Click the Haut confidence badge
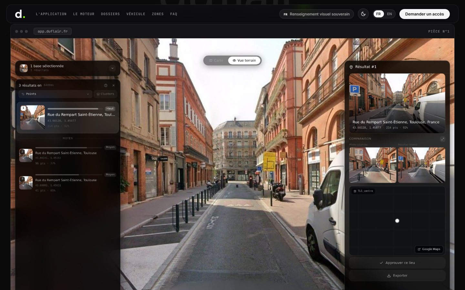 click(x=110, y=109)
